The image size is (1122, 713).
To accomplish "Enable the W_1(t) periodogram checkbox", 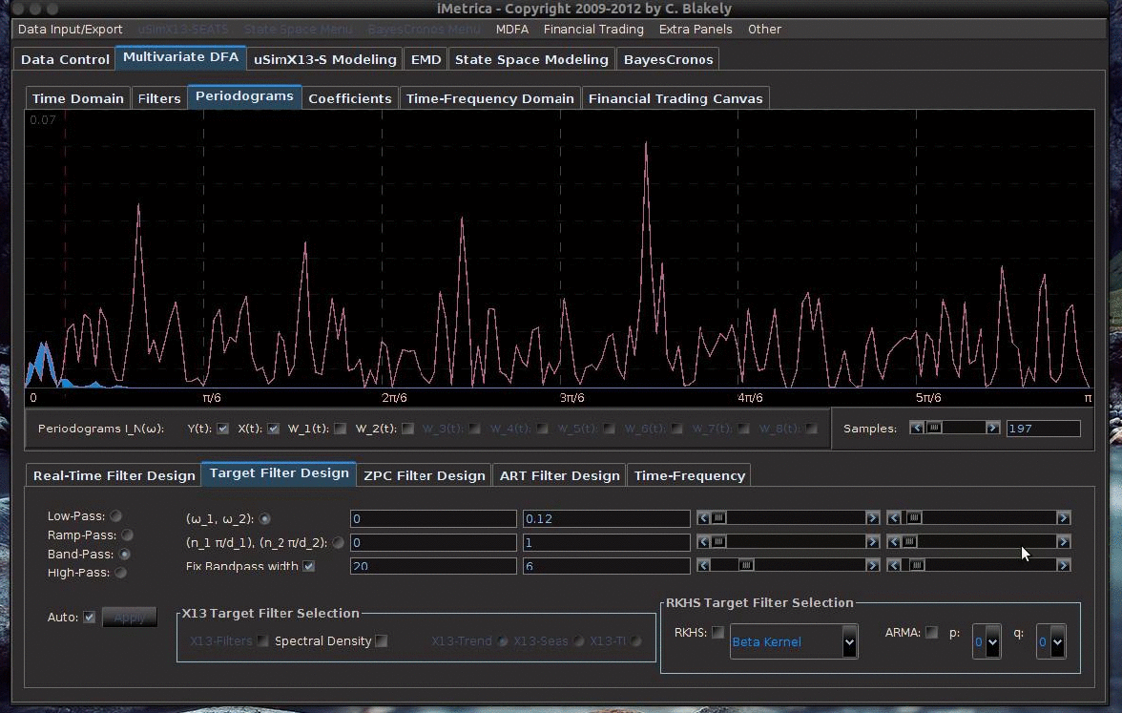I will tap(341, 429).
